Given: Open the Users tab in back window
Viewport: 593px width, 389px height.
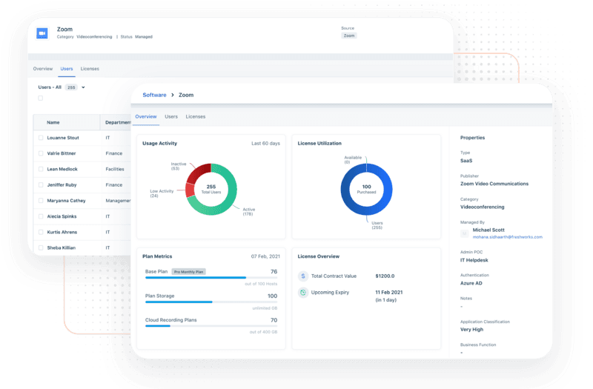Looking at the screenshot, I should (x=67, y=69).
